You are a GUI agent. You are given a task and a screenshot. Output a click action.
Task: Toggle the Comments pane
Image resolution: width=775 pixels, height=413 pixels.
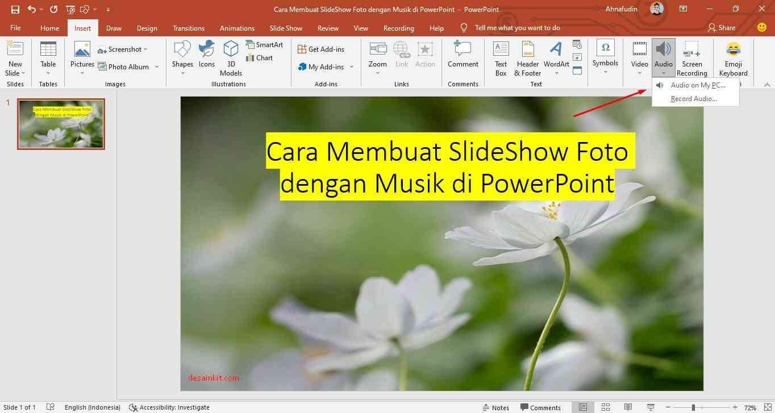[540, 407]
